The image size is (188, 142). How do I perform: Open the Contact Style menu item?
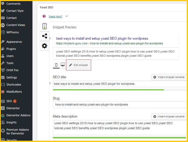click(15, 11)
